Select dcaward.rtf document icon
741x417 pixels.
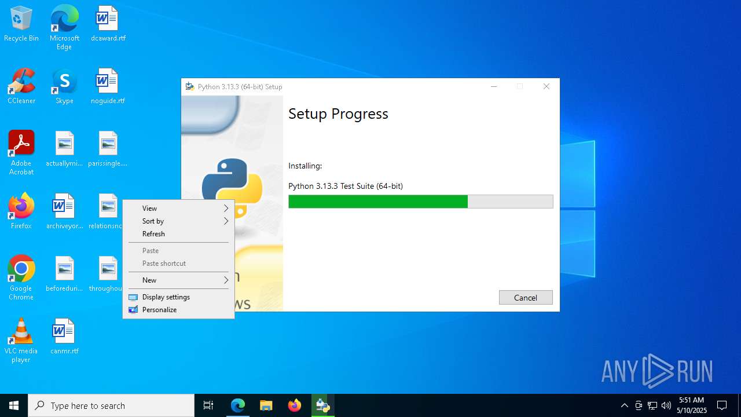coord(108,24)
